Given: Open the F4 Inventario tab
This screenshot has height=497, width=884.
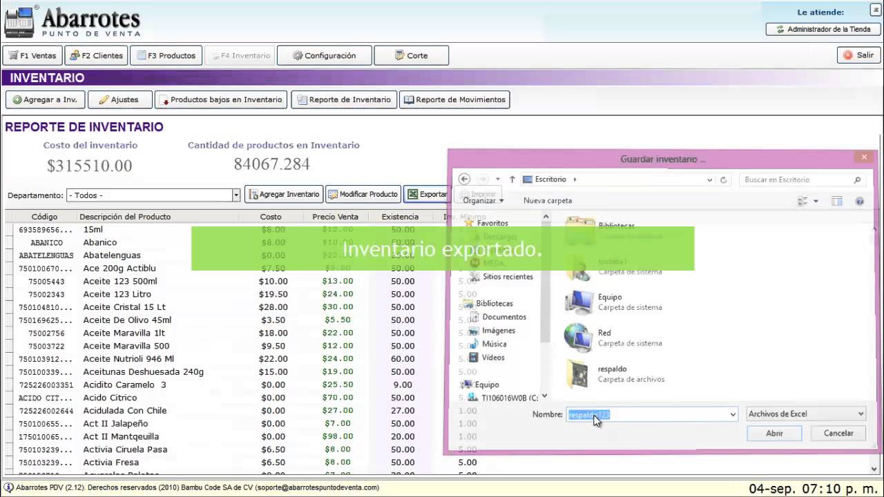Looking at the screenshot, I should 240,55.
